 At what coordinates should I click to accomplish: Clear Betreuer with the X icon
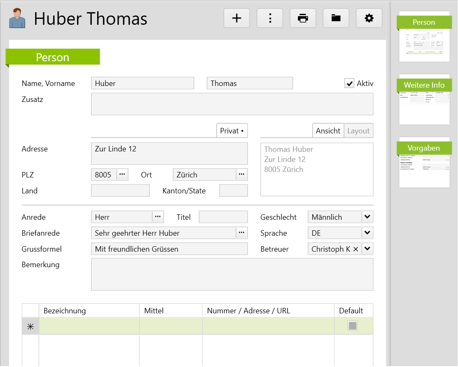pos(356,249)
